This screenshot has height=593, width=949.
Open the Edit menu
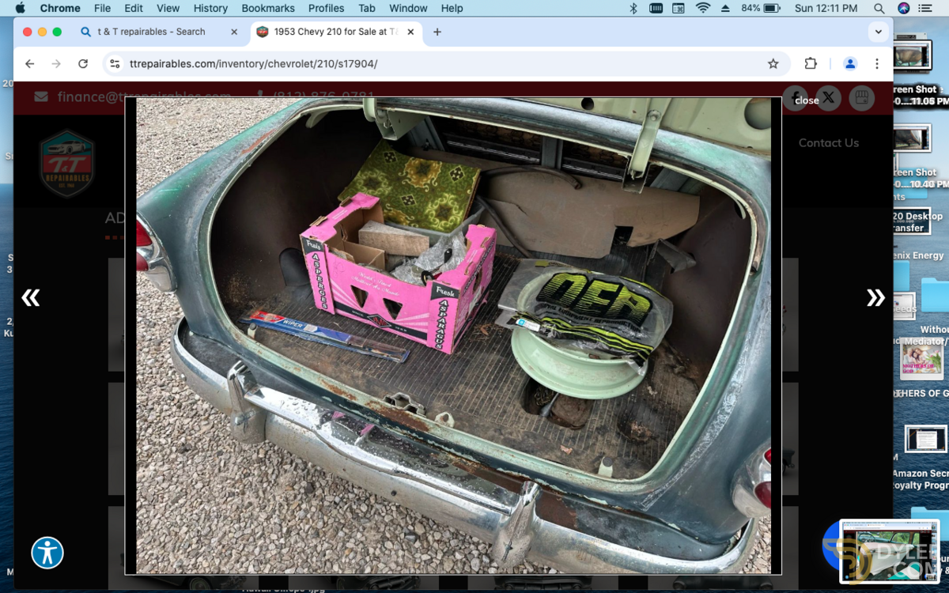134,8
